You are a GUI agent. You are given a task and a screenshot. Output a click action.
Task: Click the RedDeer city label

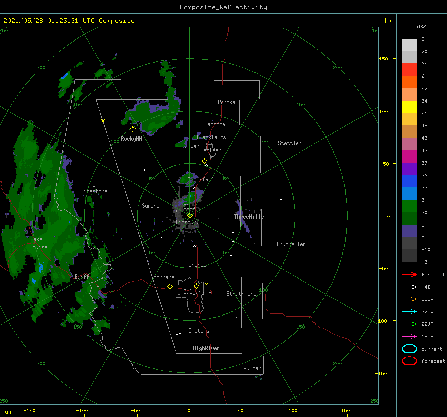pyautogui.click(x=211, y=150)
